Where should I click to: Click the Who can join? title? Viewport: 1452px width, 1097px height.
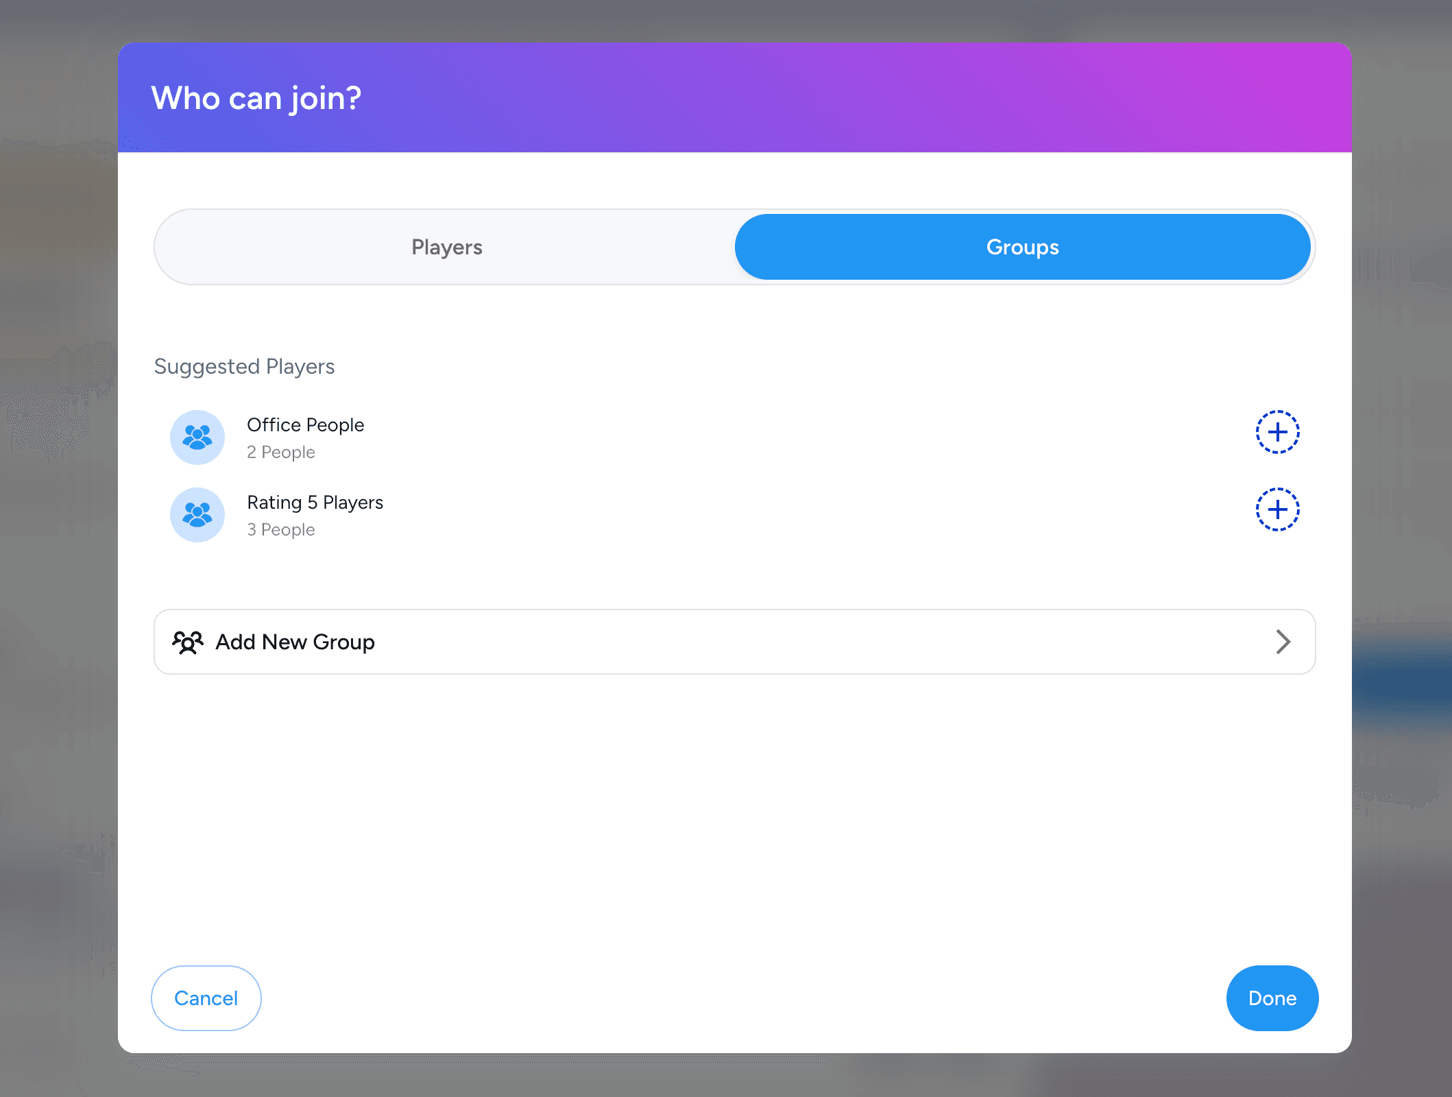pyautogui.click(x=256, y=98)
